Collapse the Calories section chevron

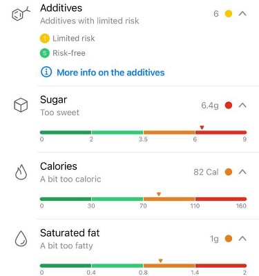point(242,172)
